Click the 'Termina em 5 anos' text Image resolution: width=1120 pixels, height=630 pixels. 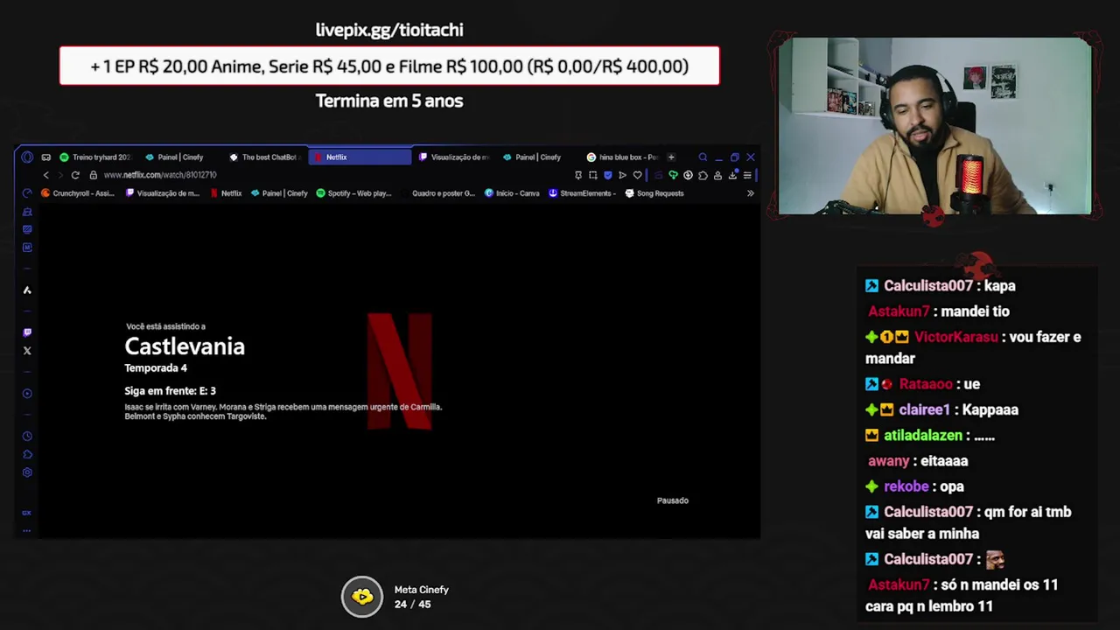389,101
